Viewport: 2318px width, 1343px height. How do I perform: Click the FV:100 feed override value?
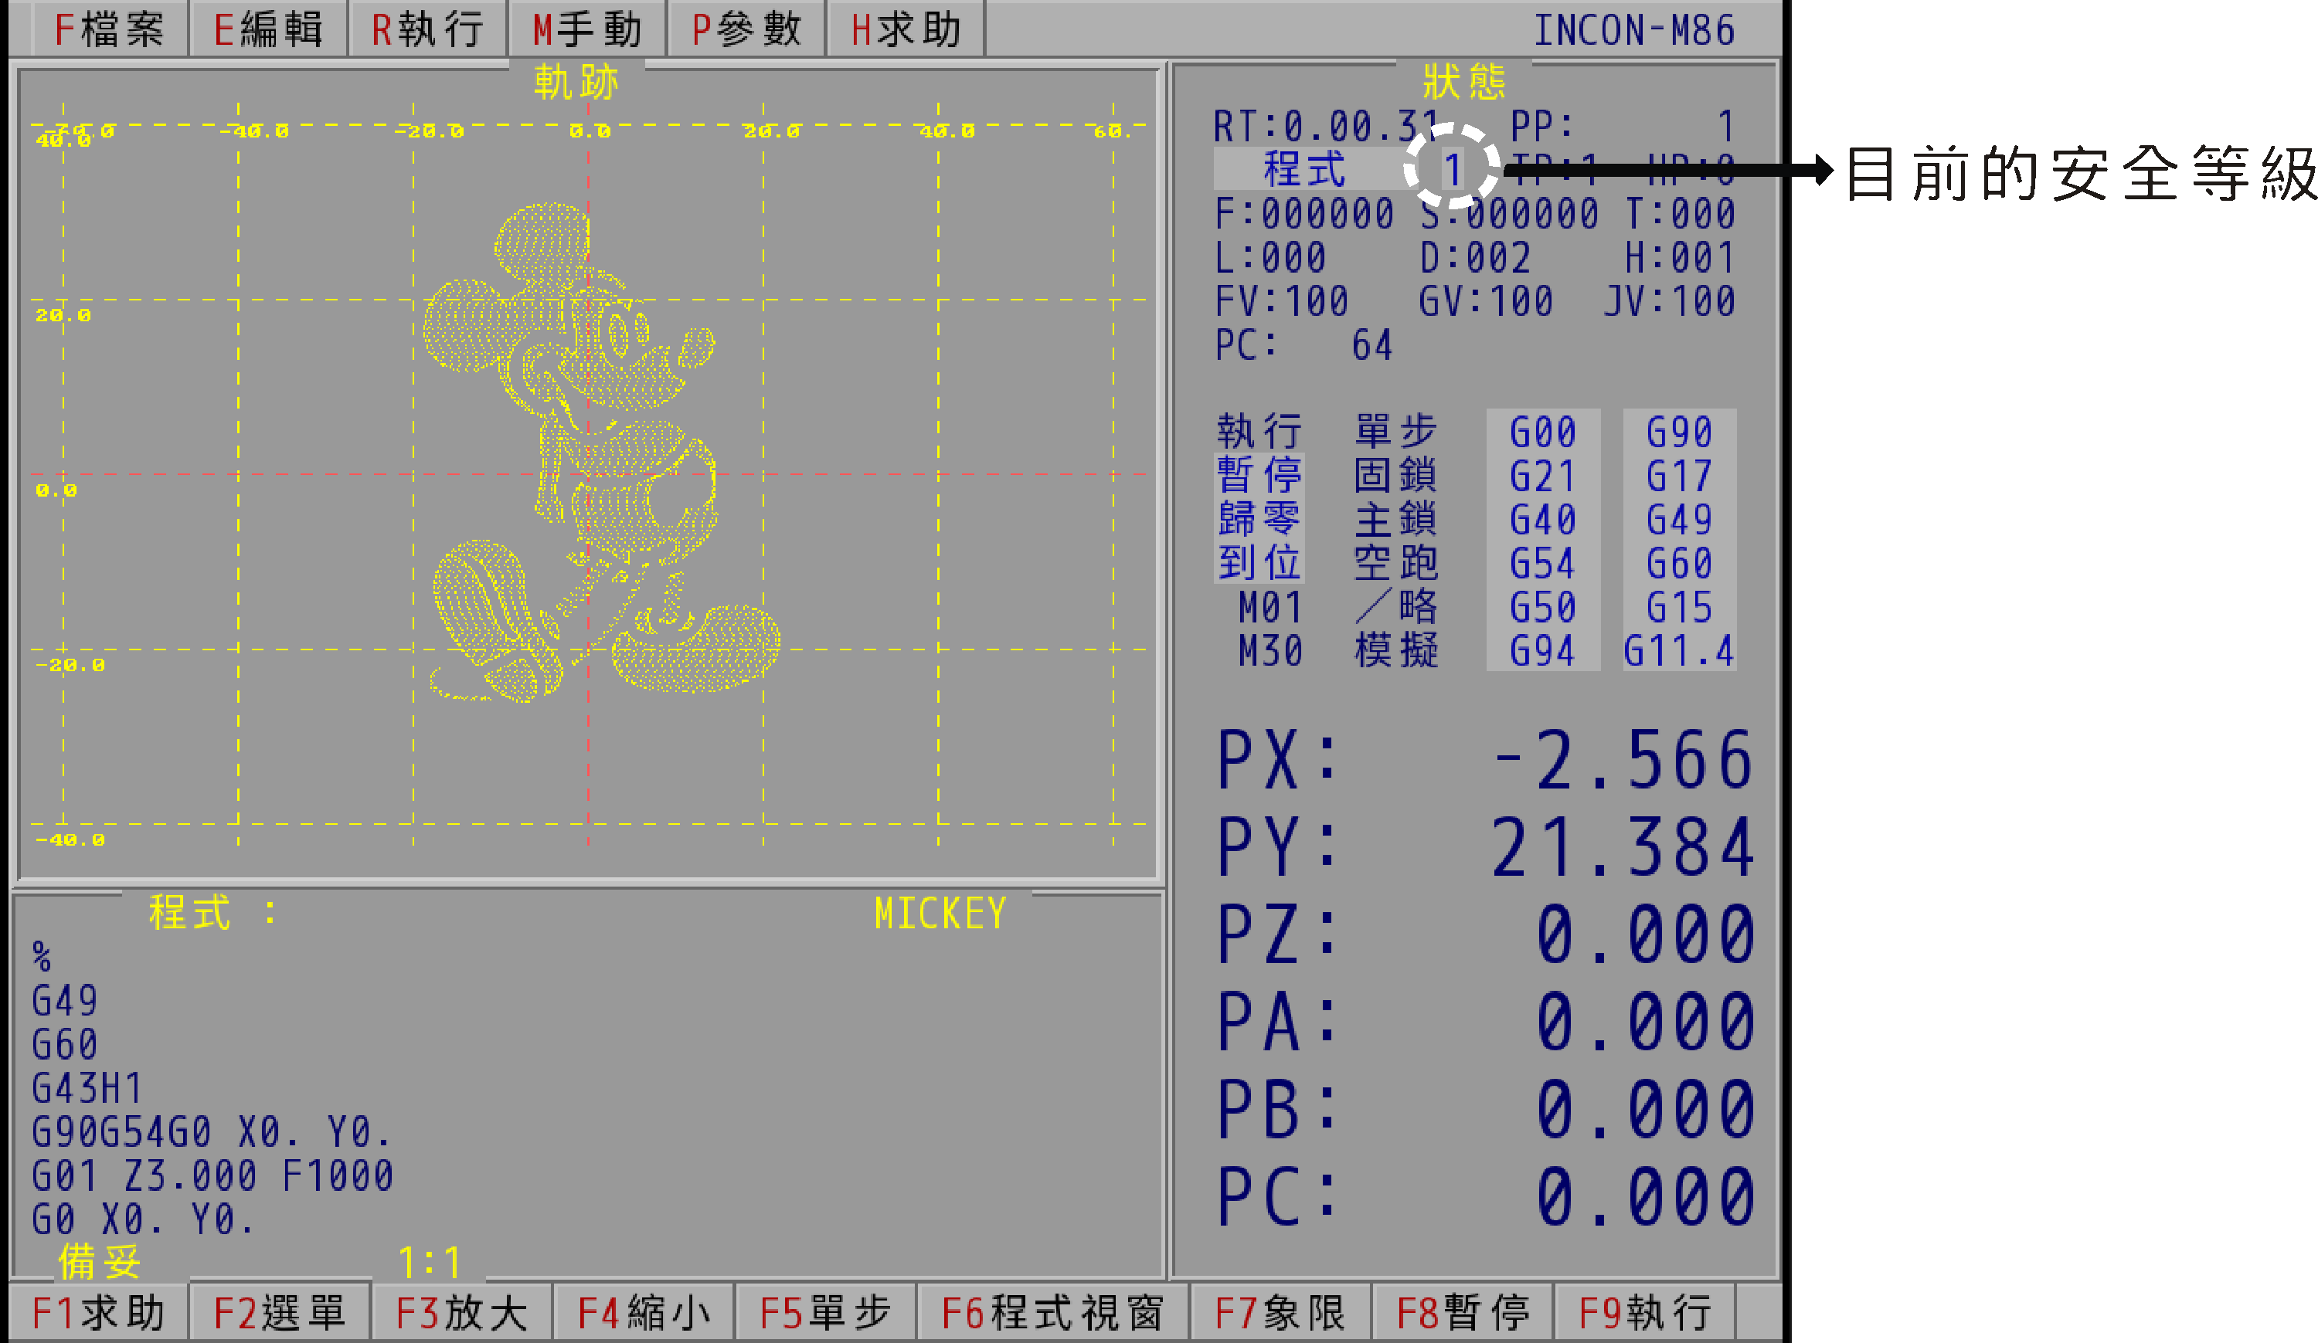pos(1281,301)
